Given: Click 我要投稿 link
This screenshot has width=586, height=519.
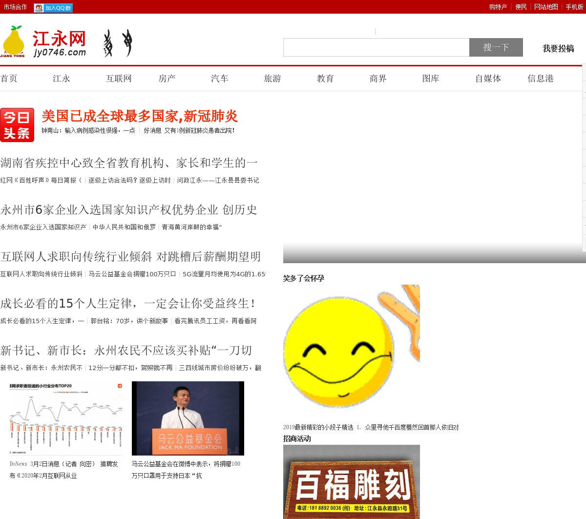Looking at the screenshot, I should [x=558, y=48].
